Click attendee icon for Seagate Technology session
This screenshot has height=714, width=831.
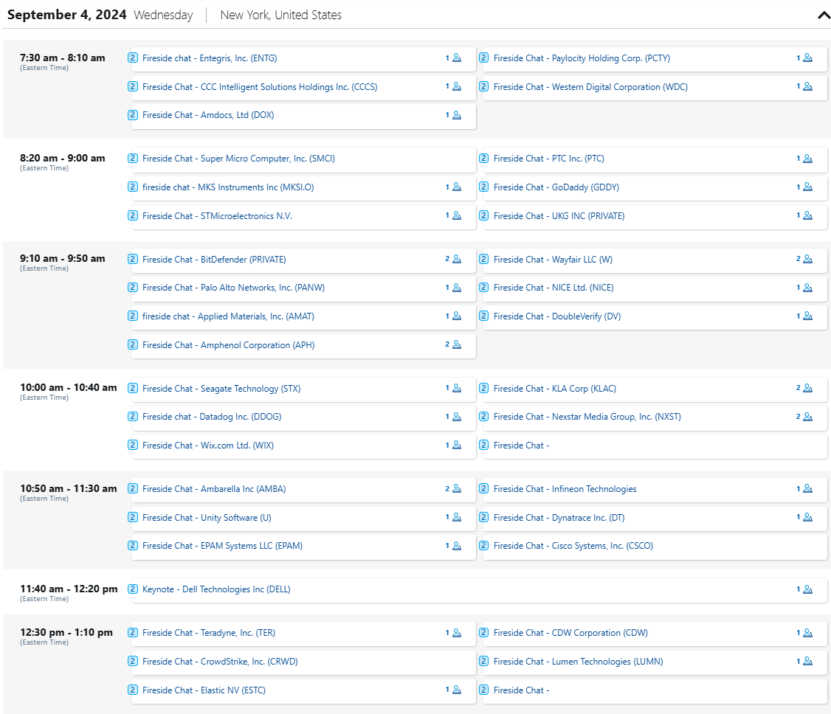(x=457, y=388)
